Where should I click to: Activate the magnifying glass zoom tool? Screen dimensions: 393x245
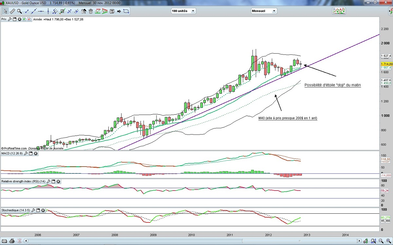(x=19, y=11)
